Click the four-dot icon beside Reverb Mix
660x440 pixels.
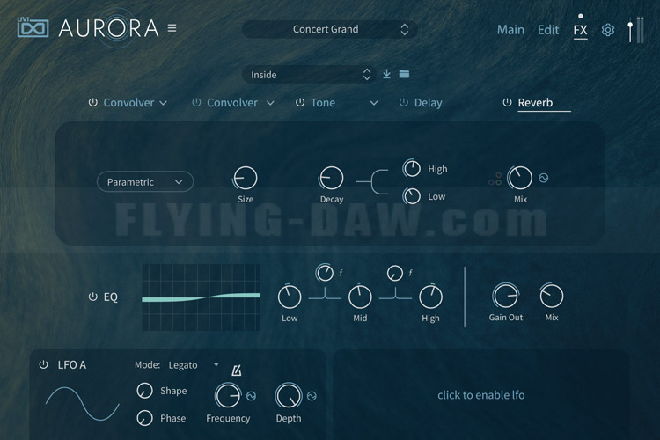click(495, 179)
